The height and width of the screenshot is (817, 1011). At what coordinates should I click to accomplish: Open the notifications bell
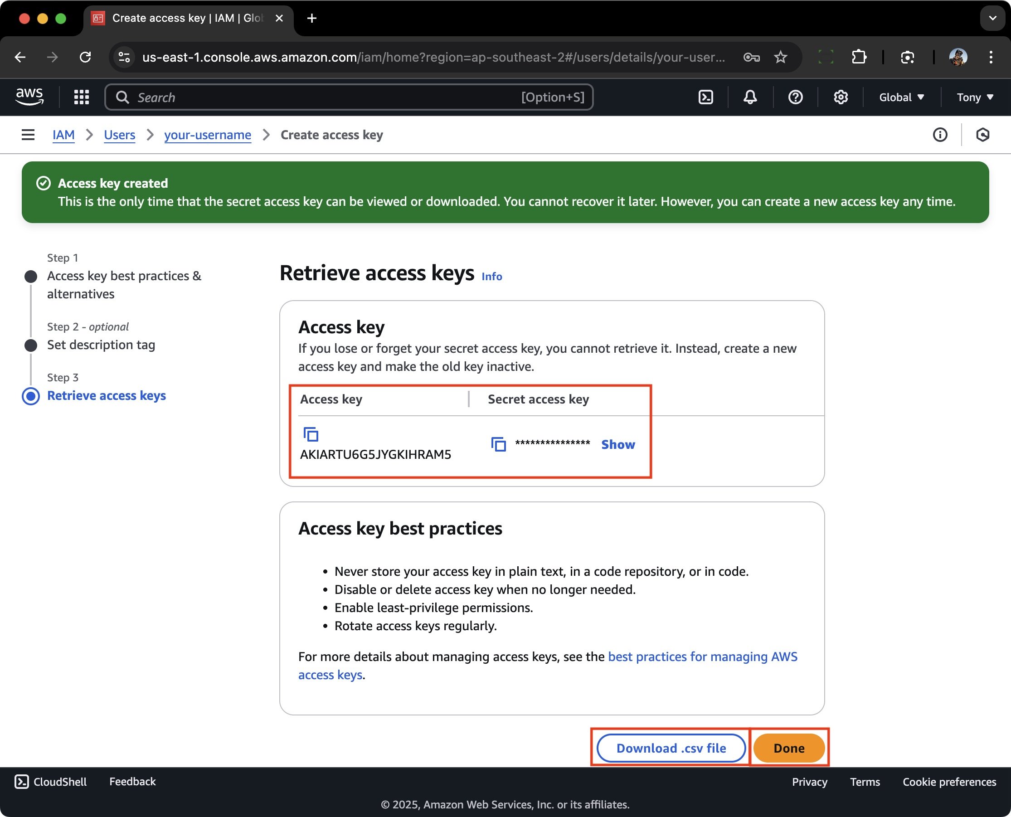click(749, 97)
